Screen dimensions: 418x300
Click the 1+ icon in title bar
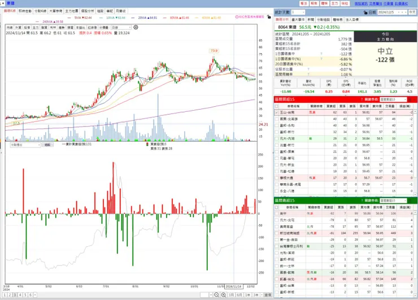tap(2, 3)
